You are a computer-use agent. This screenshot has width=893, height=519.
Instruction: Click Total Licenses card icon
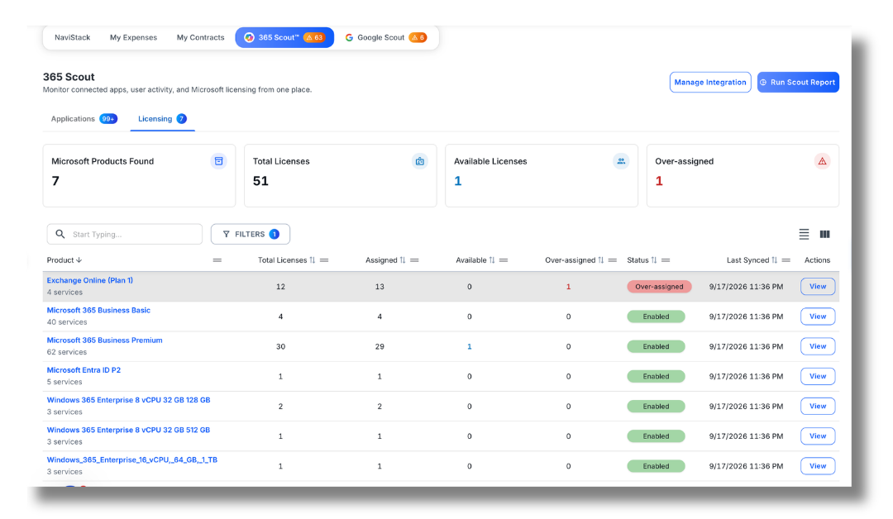tap(420, 161)
